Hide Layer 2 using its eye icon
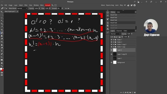The height and width of the screenshot is (94, 167). pos(111,50)
